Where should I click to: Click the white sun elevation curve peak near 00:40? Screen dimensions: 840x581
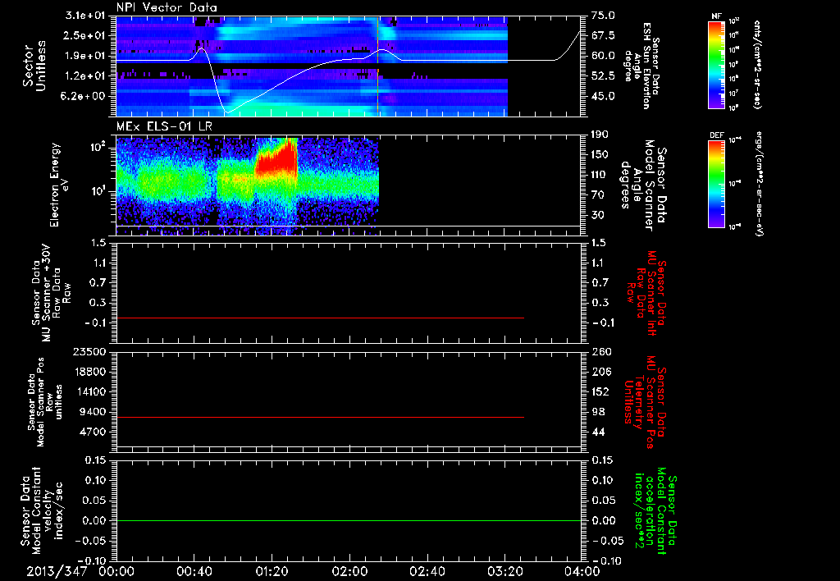(202, 48)
